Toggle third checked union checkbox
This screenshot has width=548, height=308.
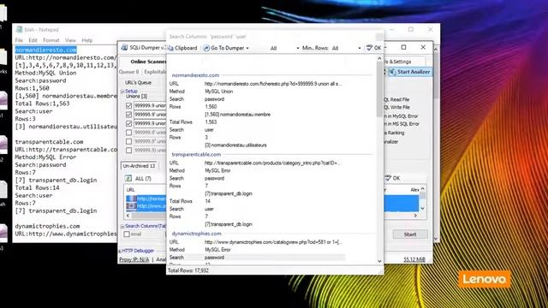pos(128,123)
